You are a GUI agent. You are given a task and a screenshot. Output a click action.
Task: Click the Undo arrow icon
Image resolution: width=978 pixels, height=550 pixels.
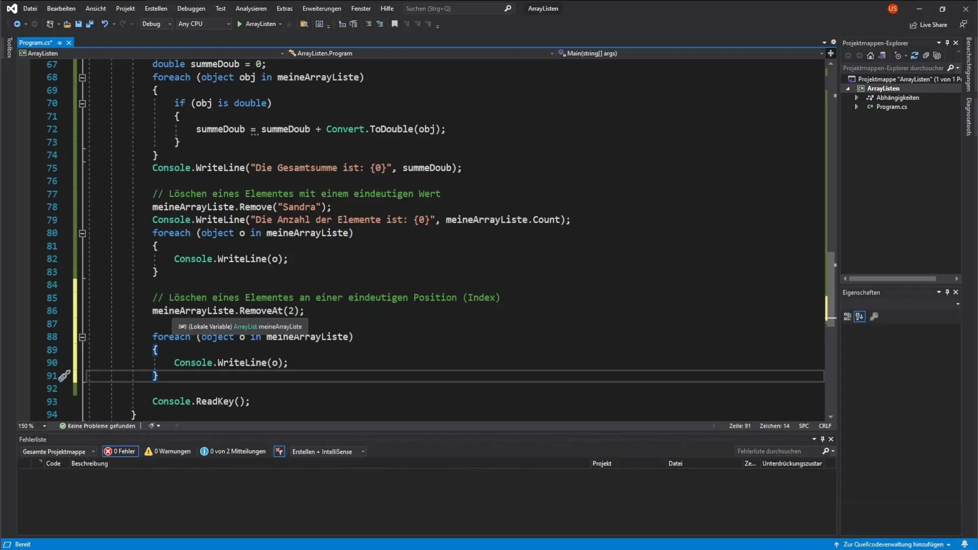pyautogui.click(x=104, y=24)
